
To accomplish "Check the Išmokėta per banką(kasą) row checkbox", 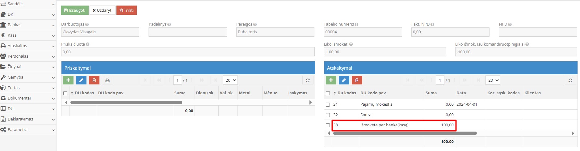I will 328,125.
